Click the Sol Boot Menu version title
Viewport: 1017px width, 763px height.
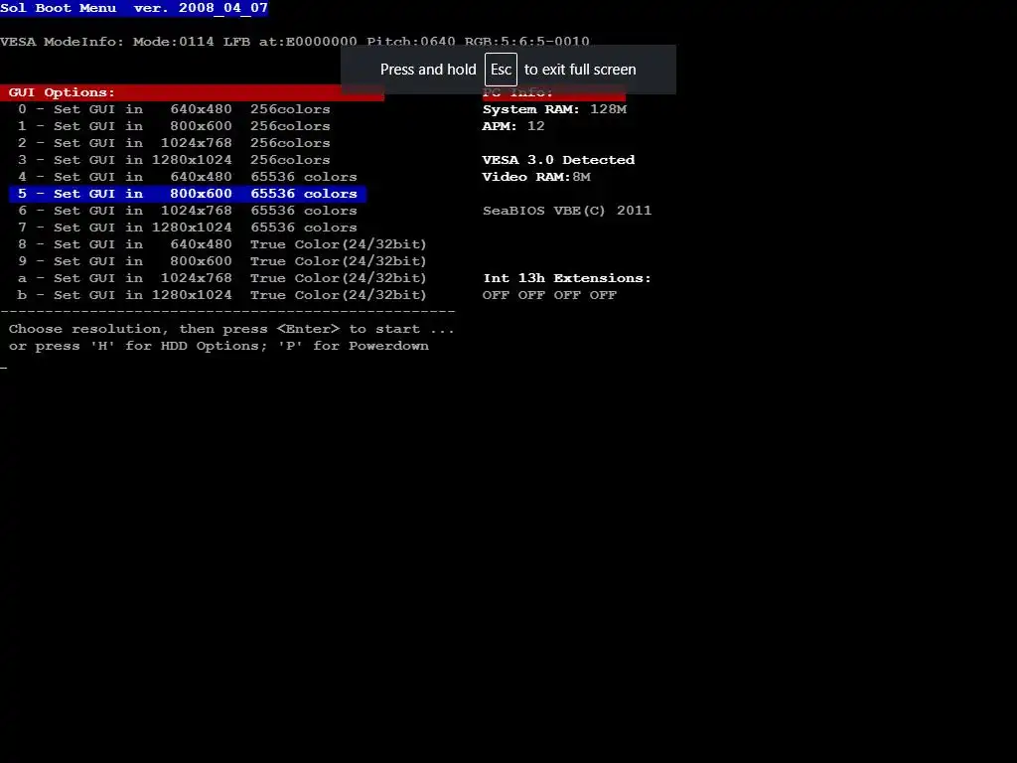tap(134, 8)
